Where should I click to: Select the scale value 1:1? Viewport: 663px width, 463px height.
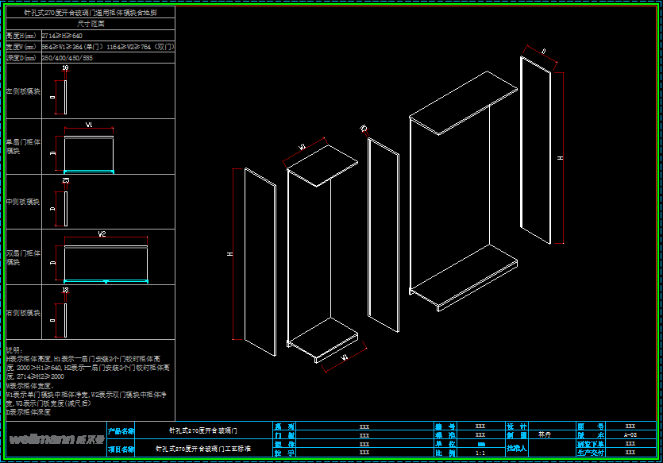coord(480,453)
